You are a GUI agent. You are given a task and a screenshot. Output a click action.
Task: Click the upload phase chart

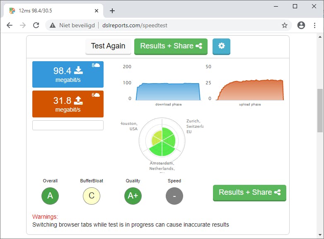tap(249, 90)
